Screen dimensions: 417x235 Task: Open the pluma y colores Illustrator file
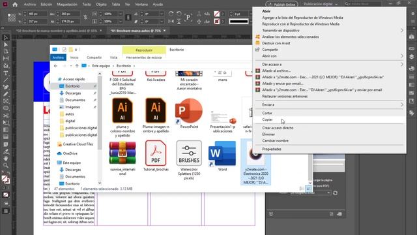tap(122, 117)
